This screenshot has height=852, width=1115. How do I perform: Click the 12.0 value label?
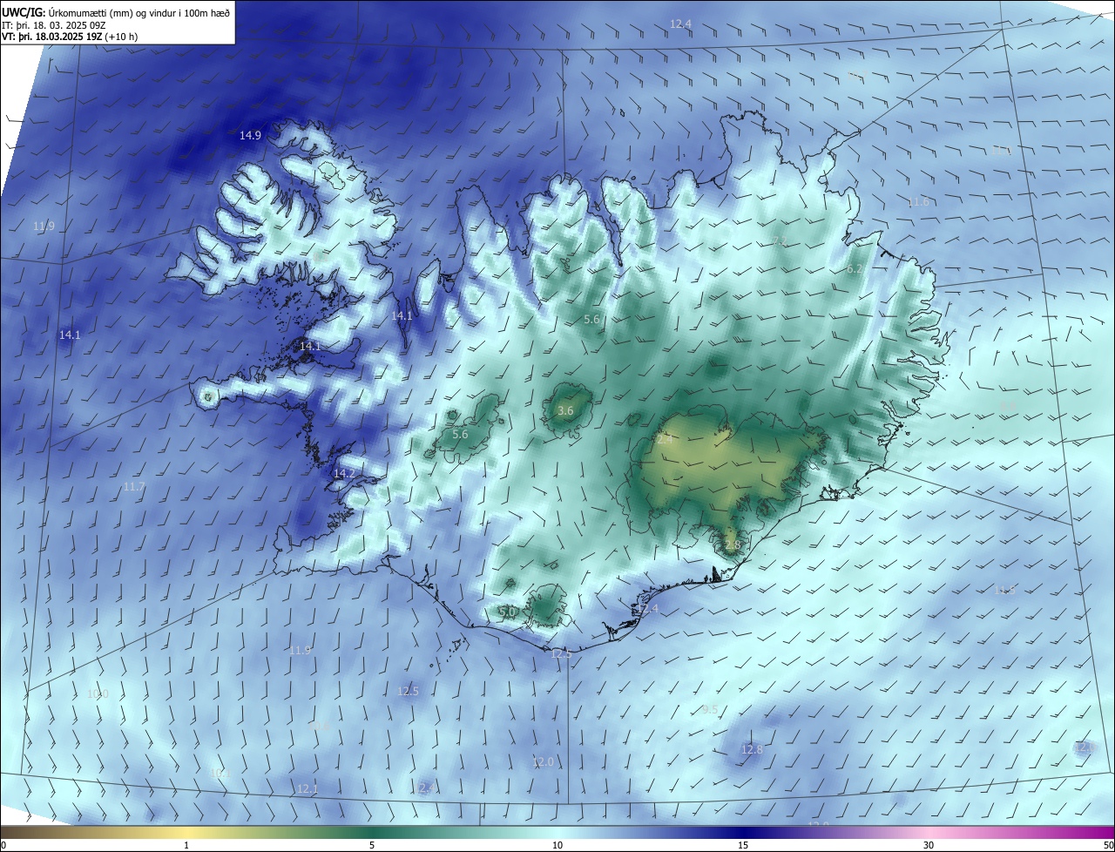click(x=543, y=761)
